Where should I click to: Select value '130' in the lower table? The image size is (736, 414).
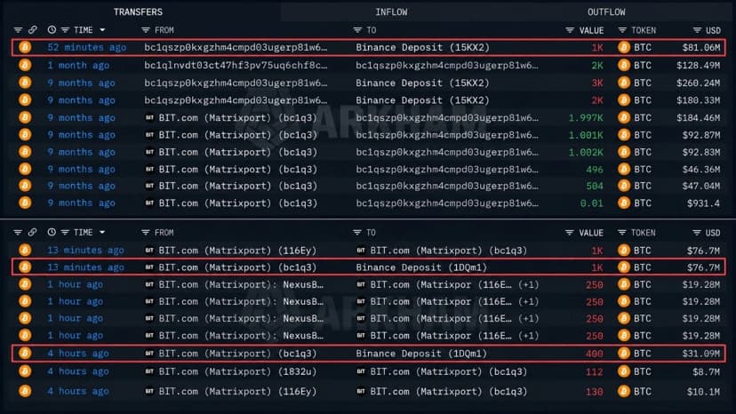(x=595, y=392)
